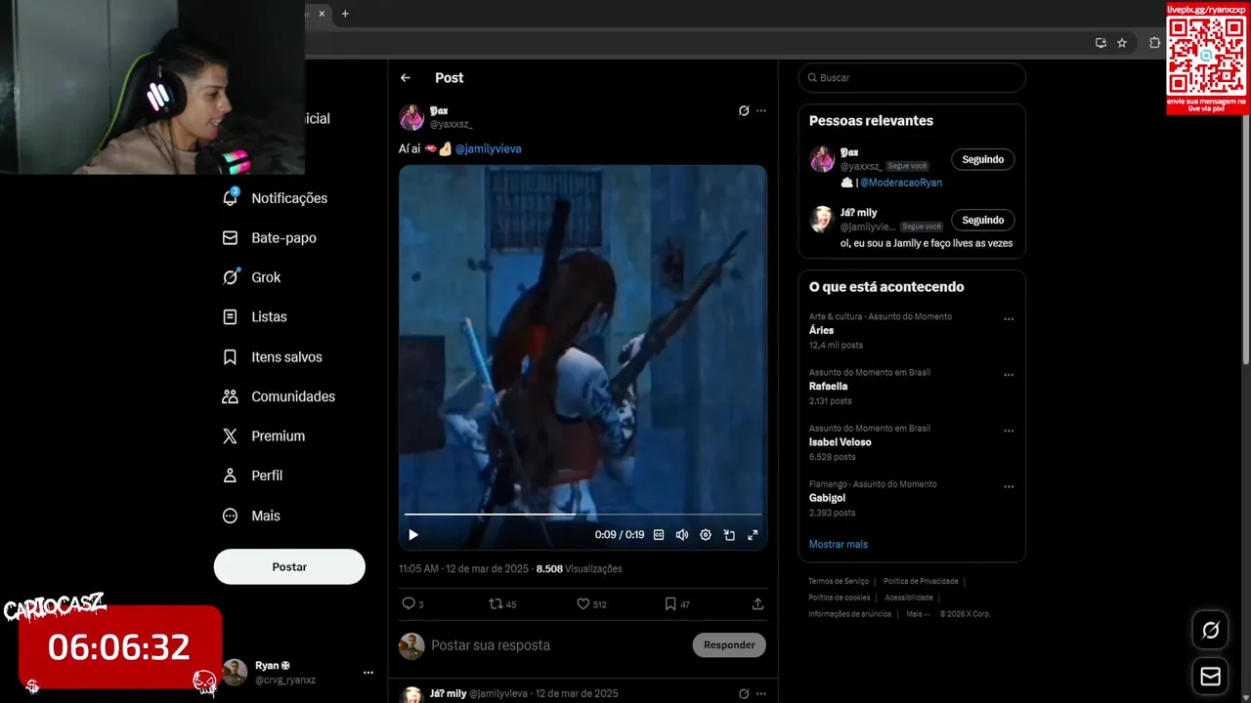Bookmark the post with 47 saves
This screenshot has width=1251, height=703.
pos(670,604)
